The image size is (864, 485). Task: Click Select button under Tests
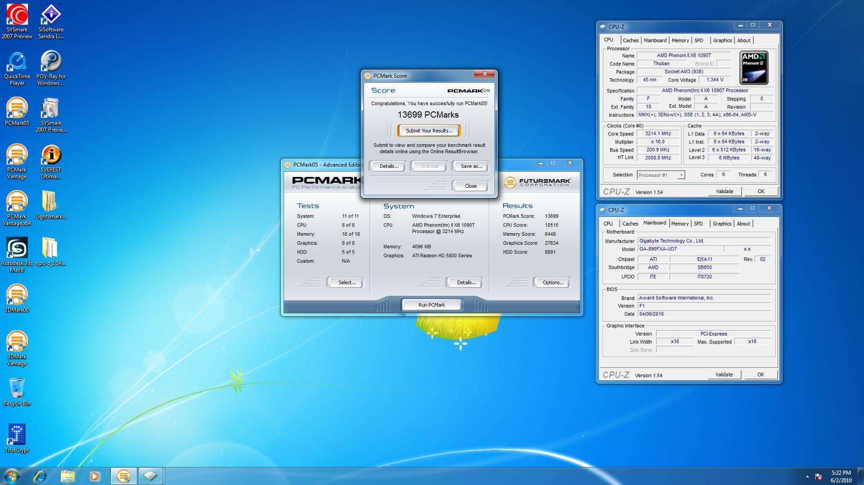[x=347, y=283]
